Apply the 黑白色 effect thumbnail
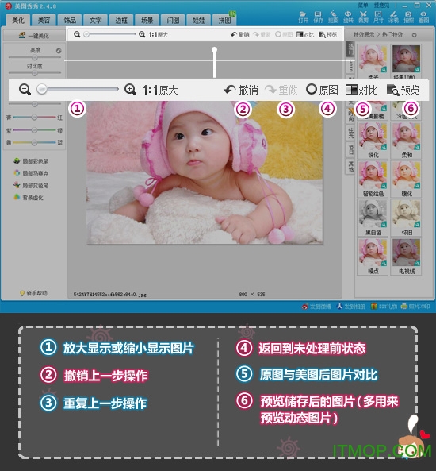Image resolution: width=436 pixels, height=471 pixels. click(373, 218)
